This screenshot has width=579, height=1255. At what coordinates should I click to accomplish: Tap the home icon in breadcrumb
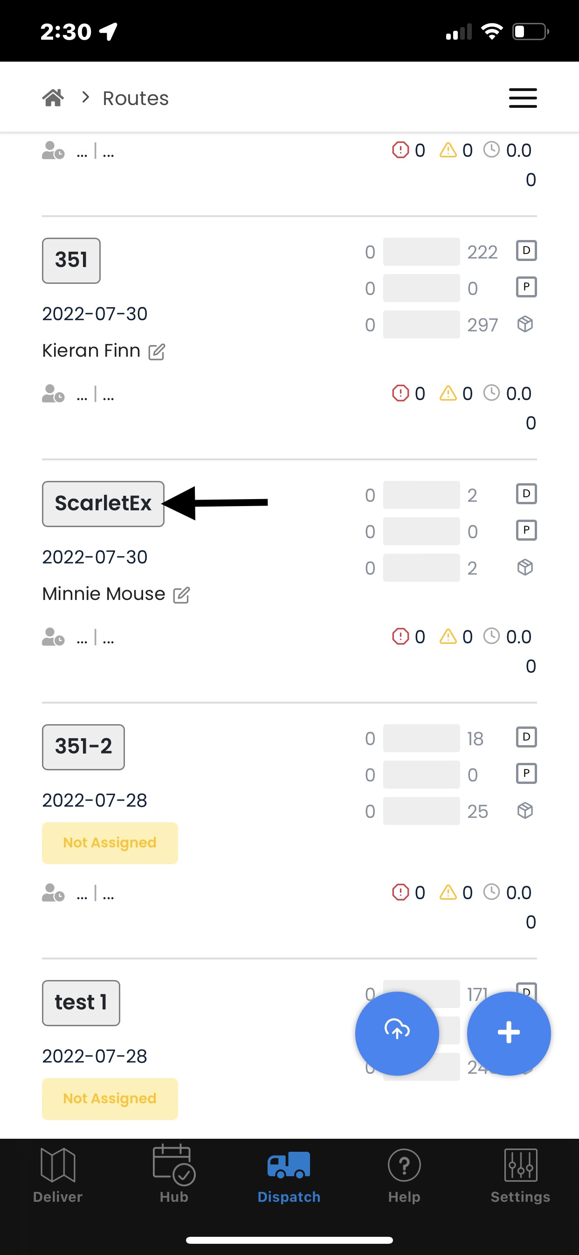53,98
